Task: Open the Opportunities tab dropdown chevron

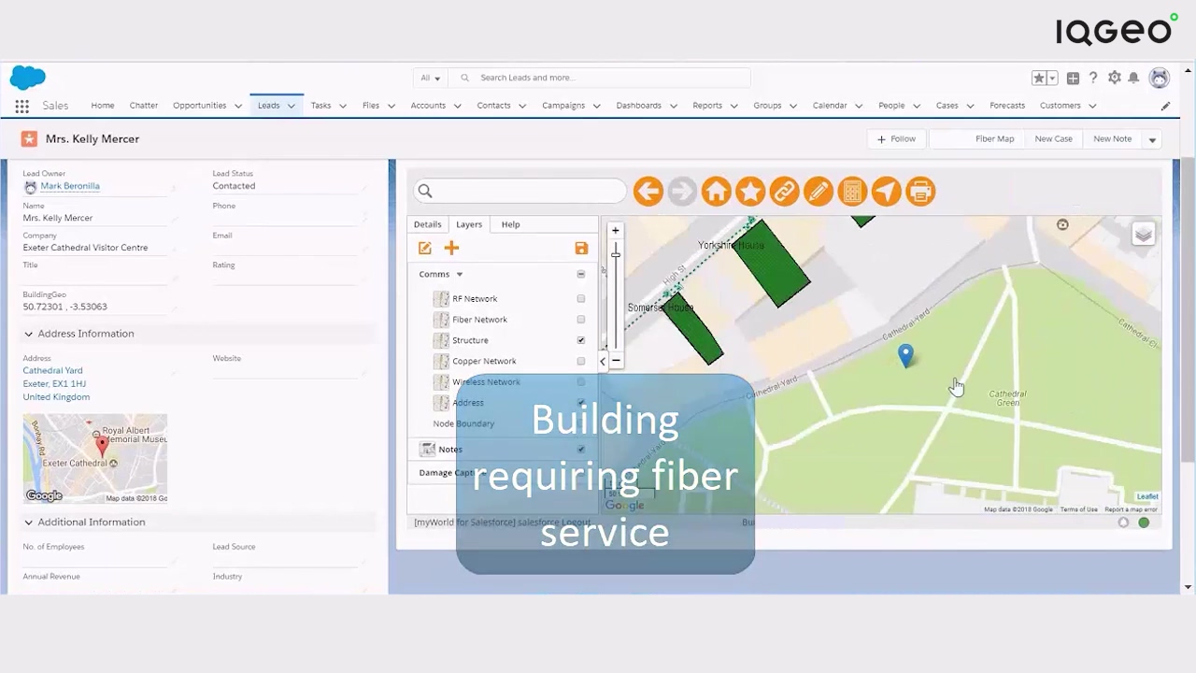Action: coord(239,106)
